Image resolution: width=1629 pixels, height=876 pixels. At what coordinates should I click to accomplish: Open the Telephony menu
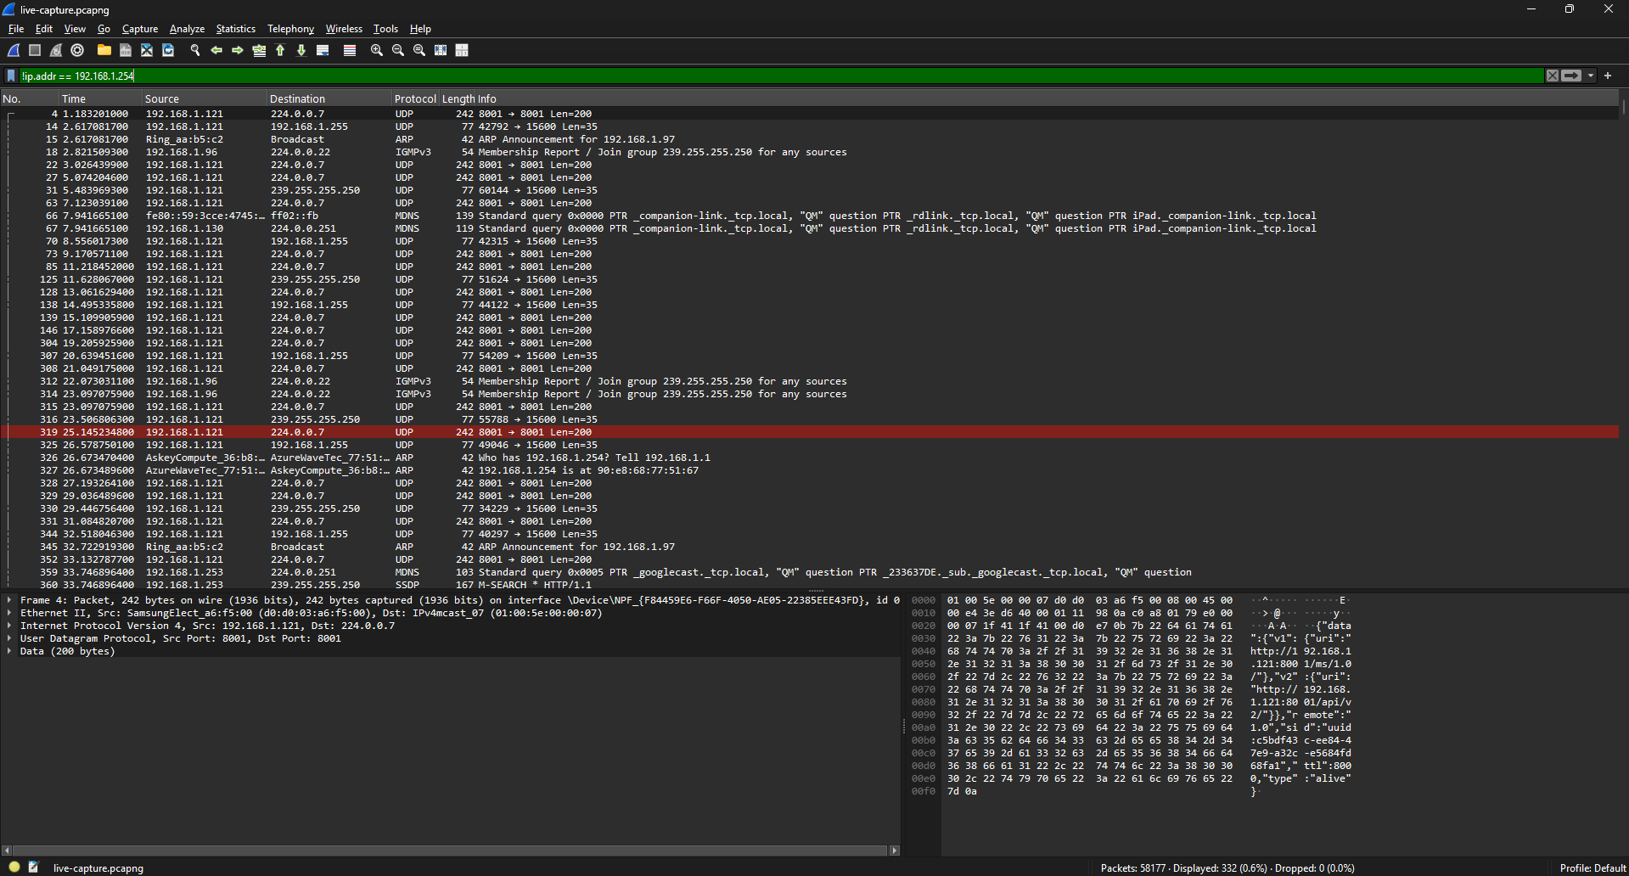pyautogui.click(x=290, y=29)
